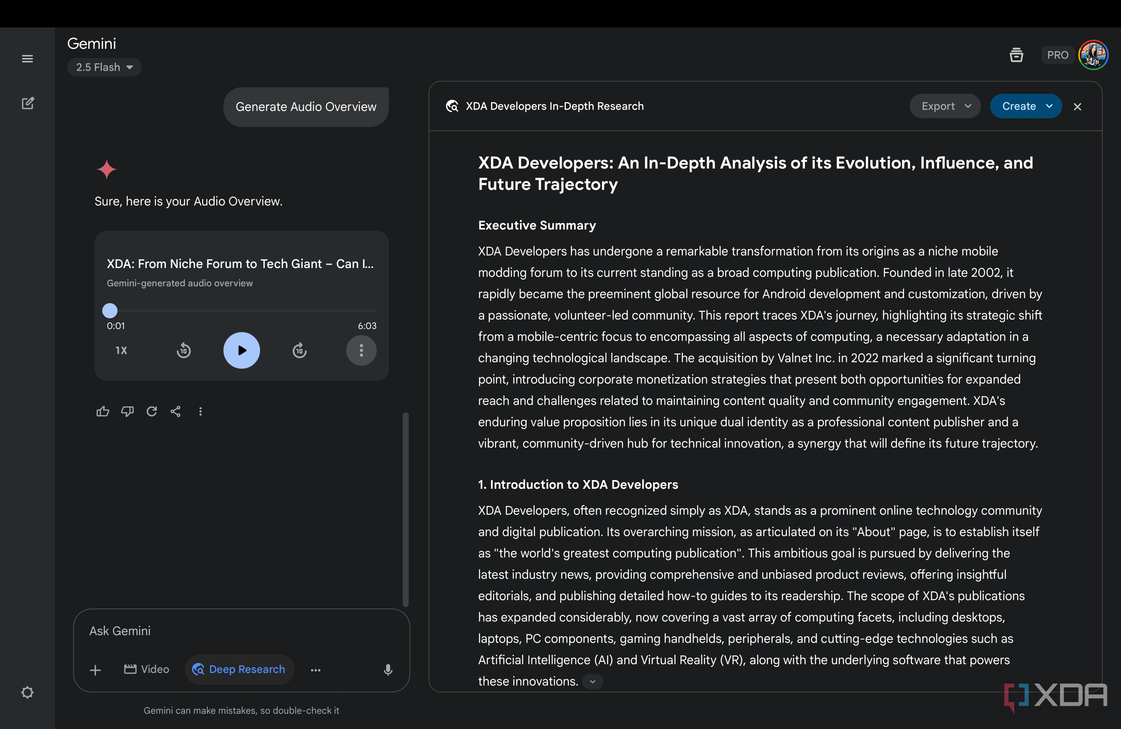1121x729 pixels.
Task: Share the audio overview response
Action: click(x=176, y=412)
